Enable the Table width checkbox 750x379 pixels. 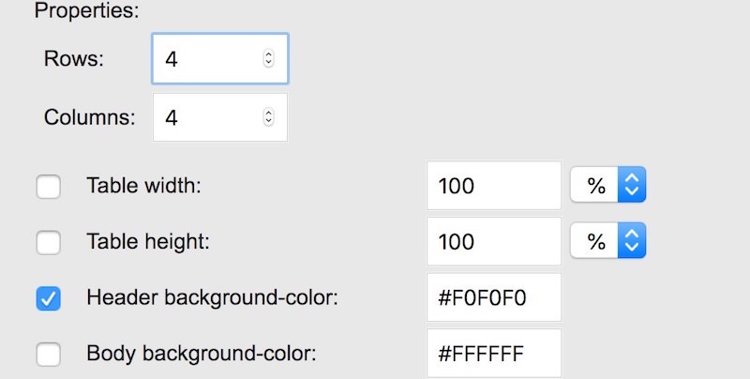coord(49,186)
